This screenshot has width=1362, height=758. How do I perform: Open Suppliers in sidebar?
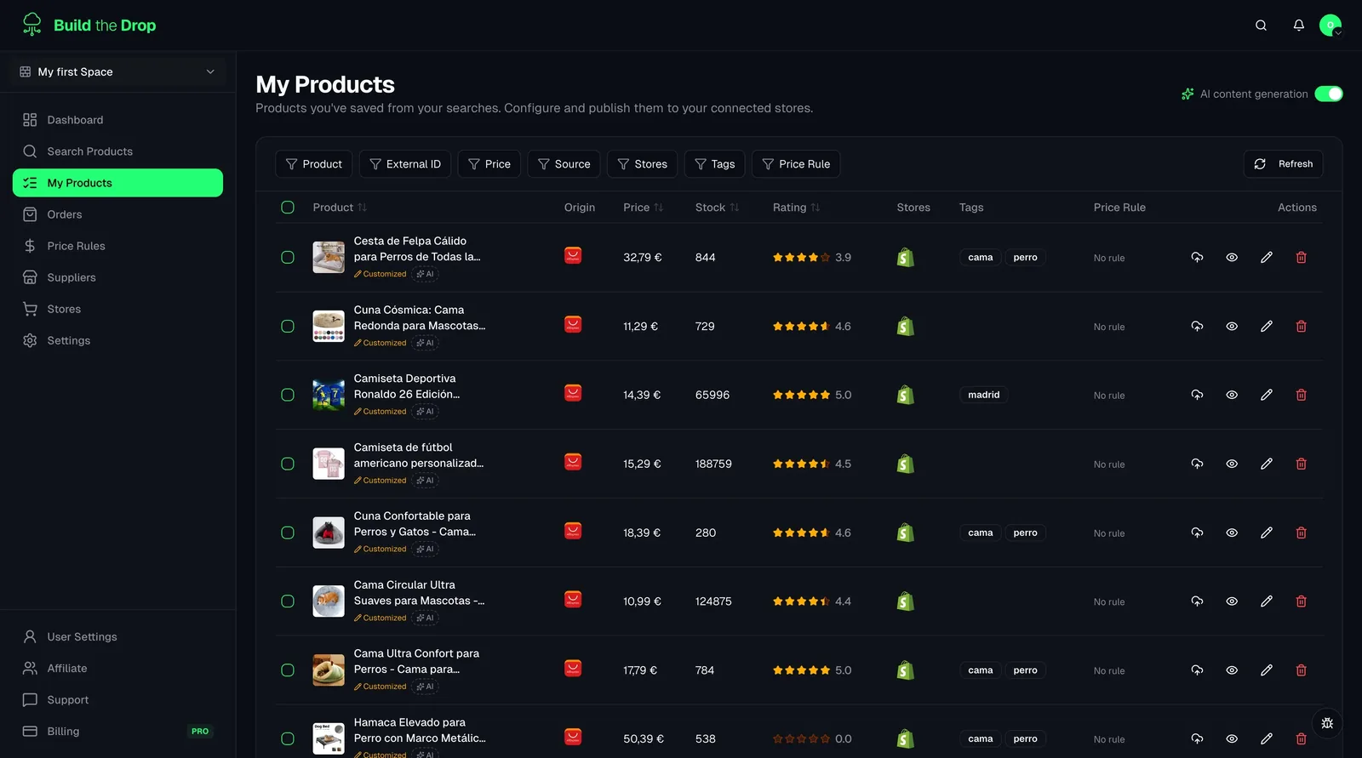[117, 277]
